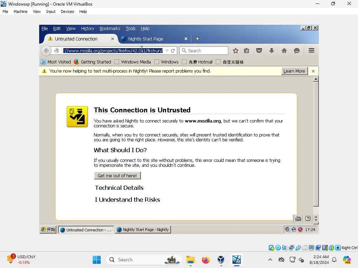
Task: Open Most Visited bookmarks folder
Action: point(56,62)
